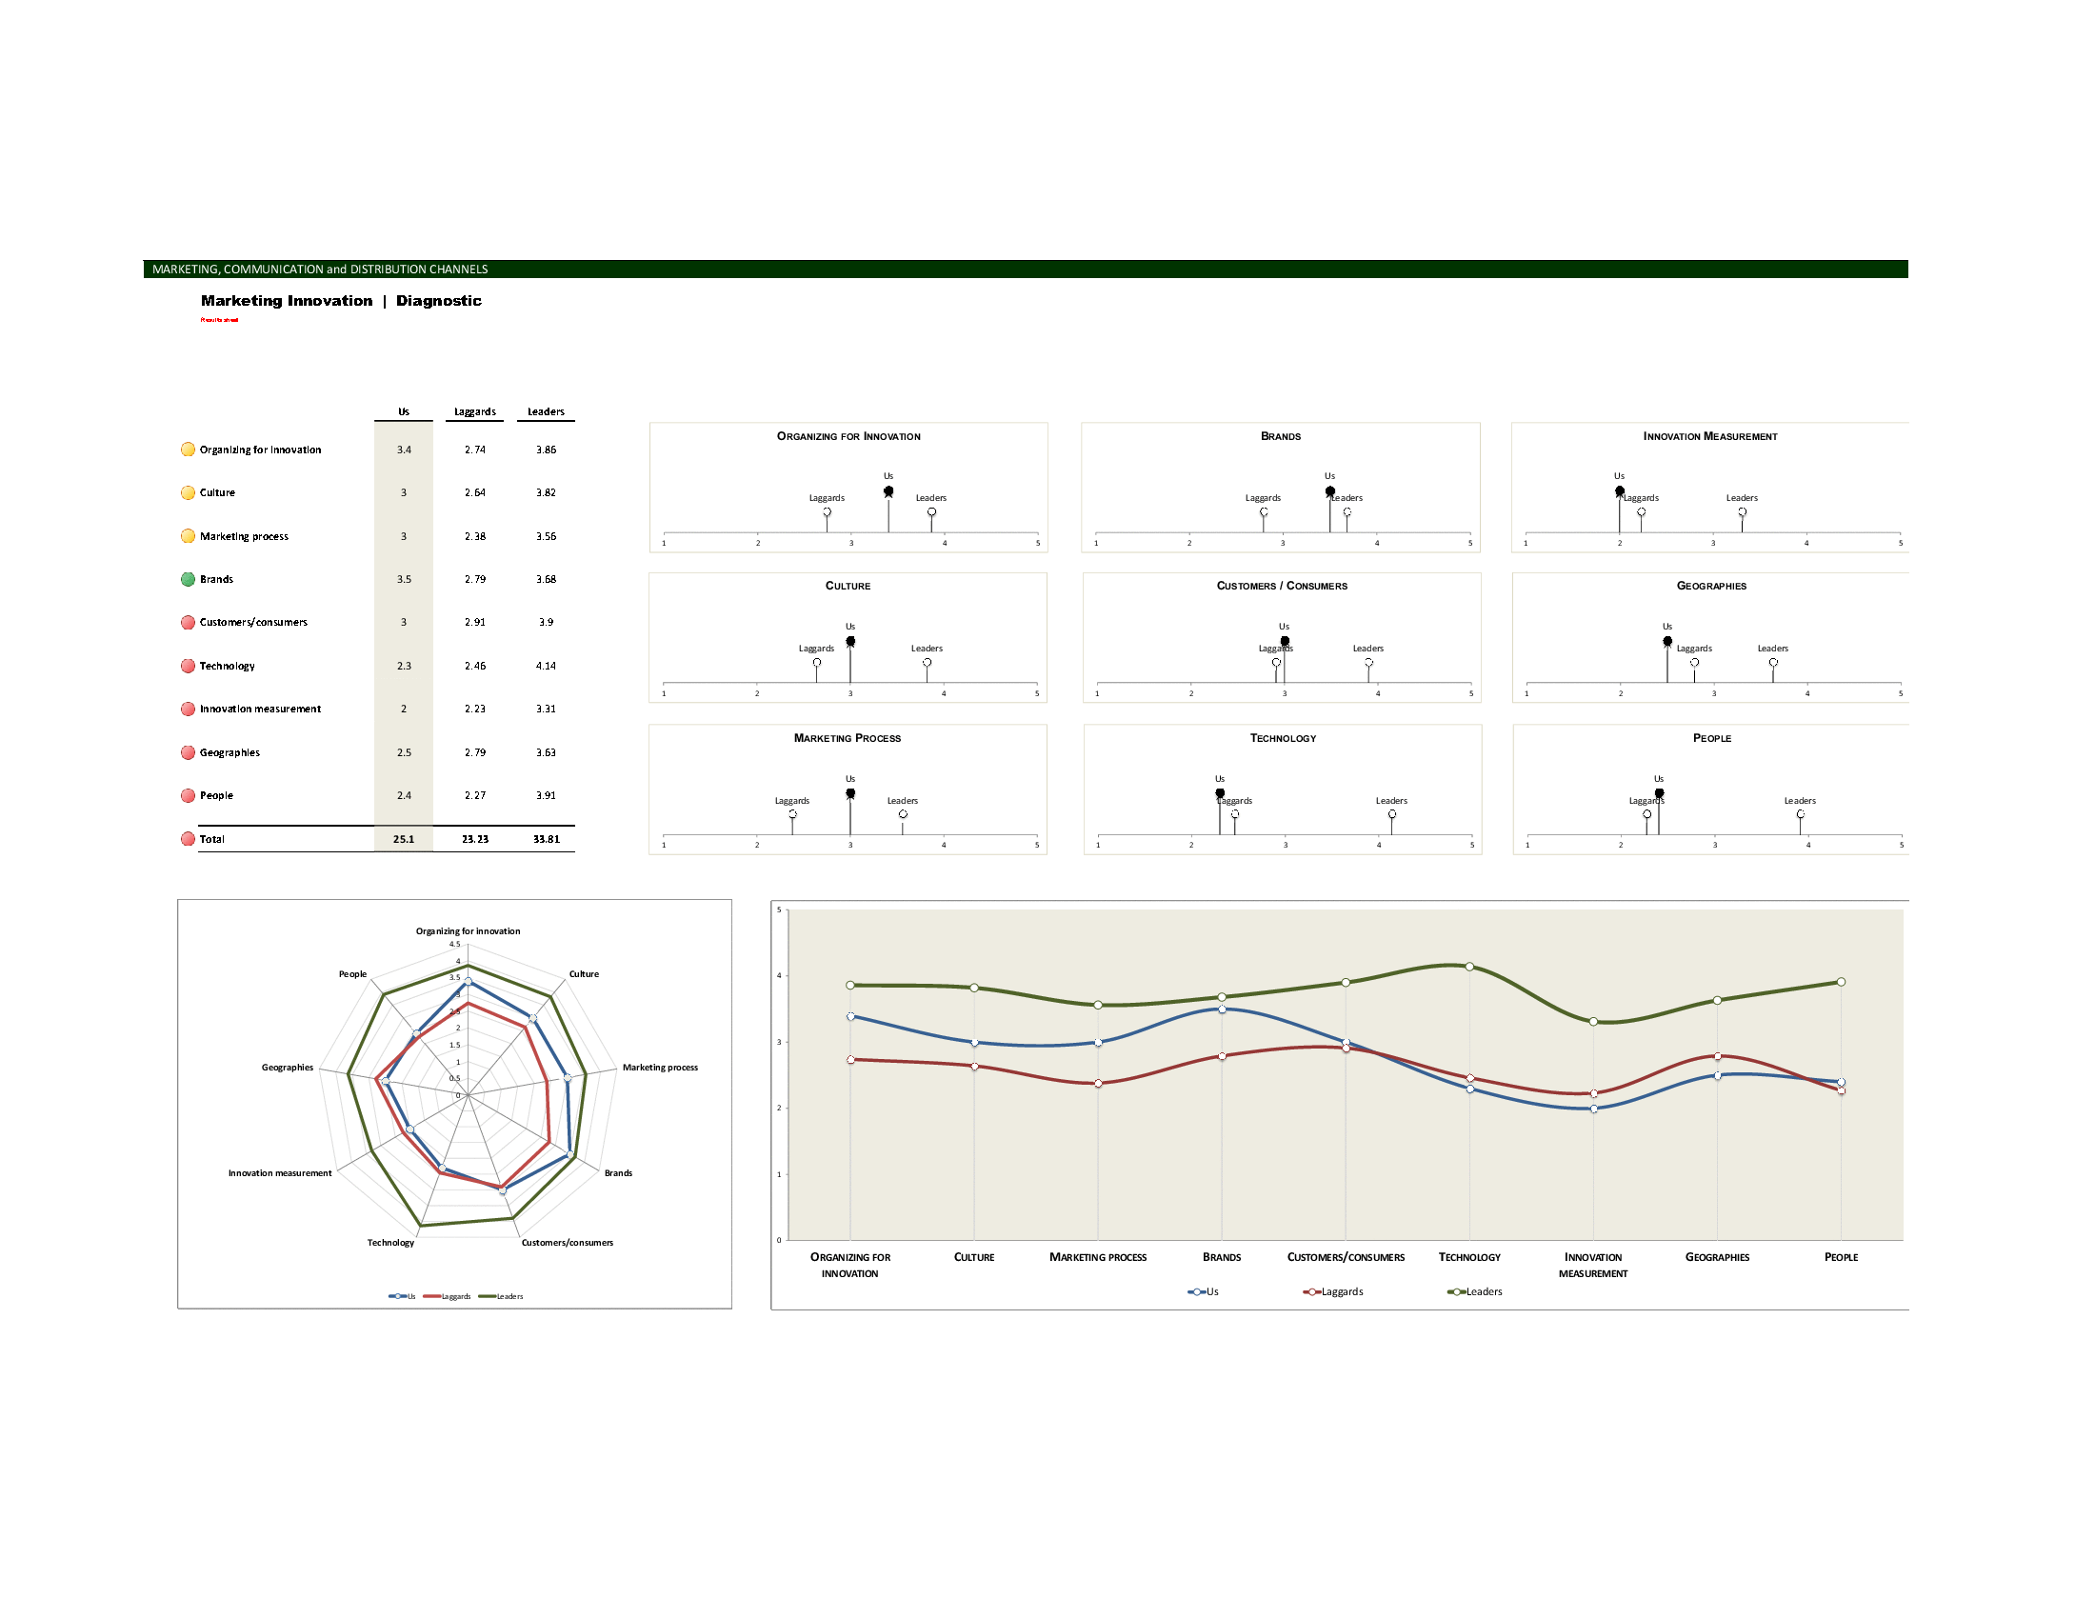Image resolution: width=2095 pixels, height=1619 pixels.
Task: Click the Laggards data point above Marketing process line chart
Action: pyautogui.click(x=1098, y=1084)
